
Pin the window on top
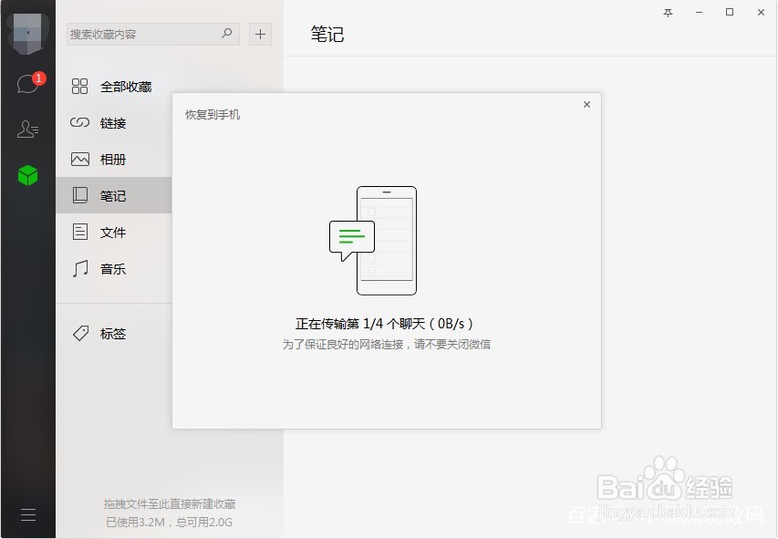pos(668,13)
